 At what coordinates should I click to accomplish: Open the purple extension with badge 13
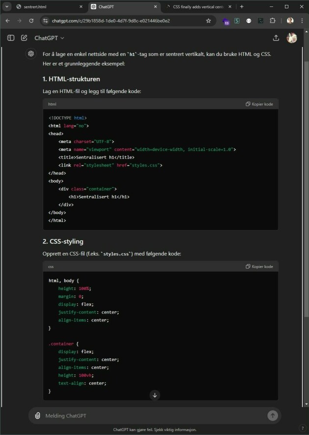[x=226, y=21]
